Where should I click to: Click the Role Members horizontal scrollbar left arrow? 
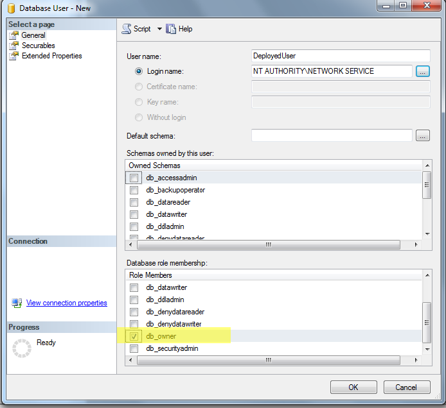pyautogui.click(x=130, y=360)
